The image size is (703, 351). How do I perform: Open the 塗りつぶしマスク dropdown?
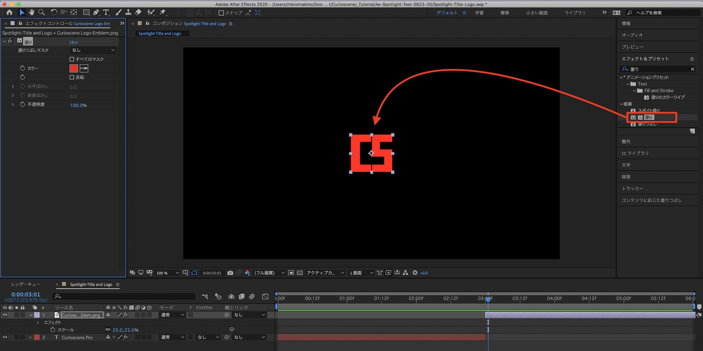pos(93,50)
